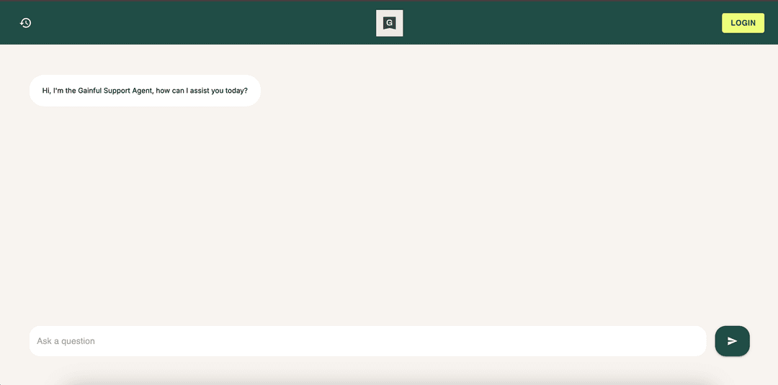Screen dimensions: 778x385
Task: Go to home via the Gainful logo
Action: (x=389, y=23)
